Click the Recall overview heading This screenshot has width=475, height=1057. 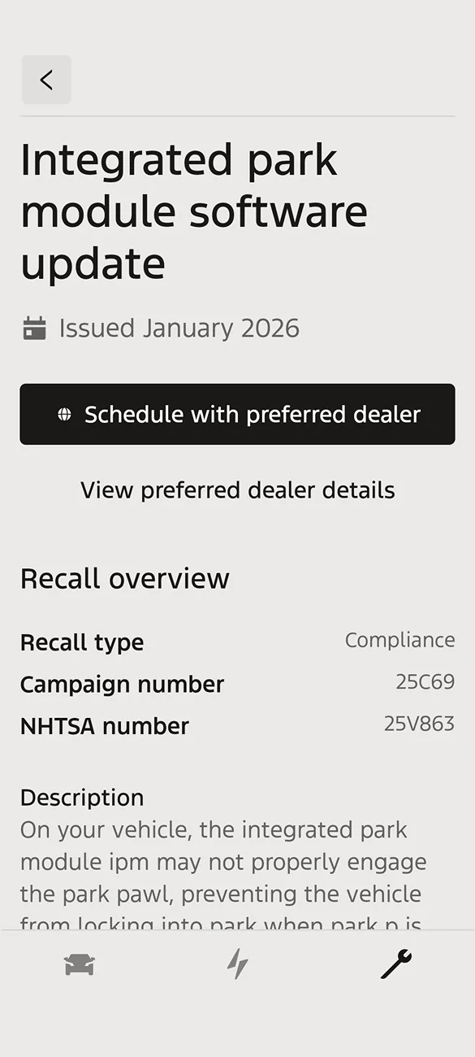(x=125, y=578)
